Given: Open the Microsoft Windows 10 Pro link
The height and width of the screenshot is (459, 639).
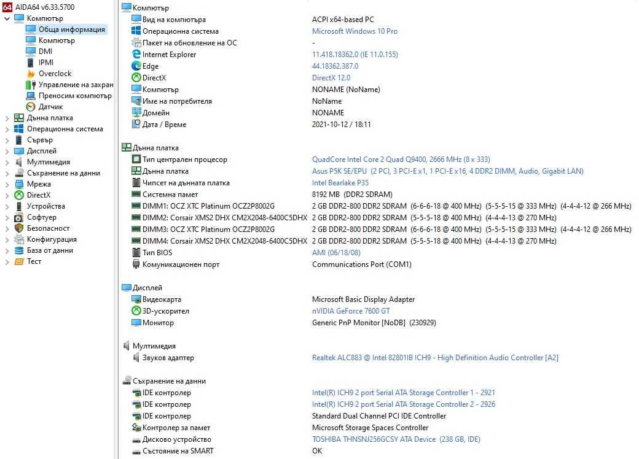Looking at the screenshot, I should [355, 31].
